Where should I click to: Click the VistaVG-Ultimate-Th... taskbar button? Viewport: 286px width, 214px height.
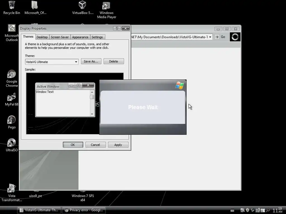[40, 210]
